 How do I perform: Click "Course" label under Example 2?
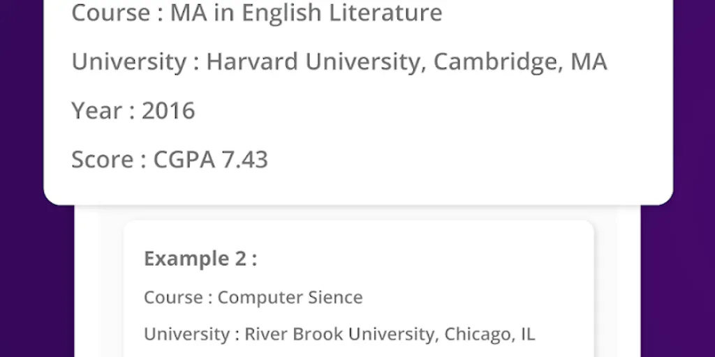coord(173,297)
